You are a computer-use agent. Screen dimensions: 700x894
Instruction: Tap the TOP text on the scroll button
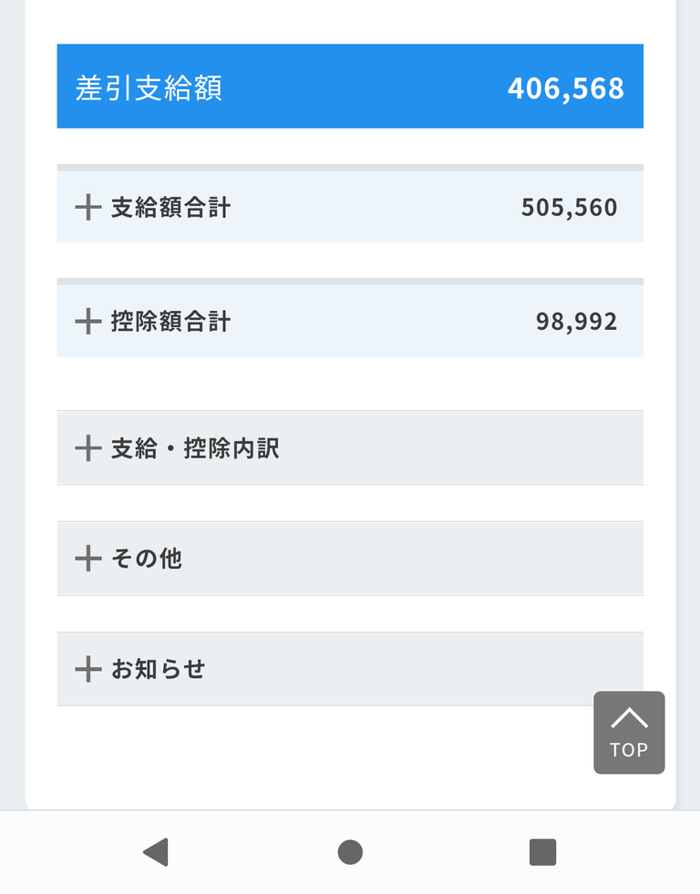[629, 750]
